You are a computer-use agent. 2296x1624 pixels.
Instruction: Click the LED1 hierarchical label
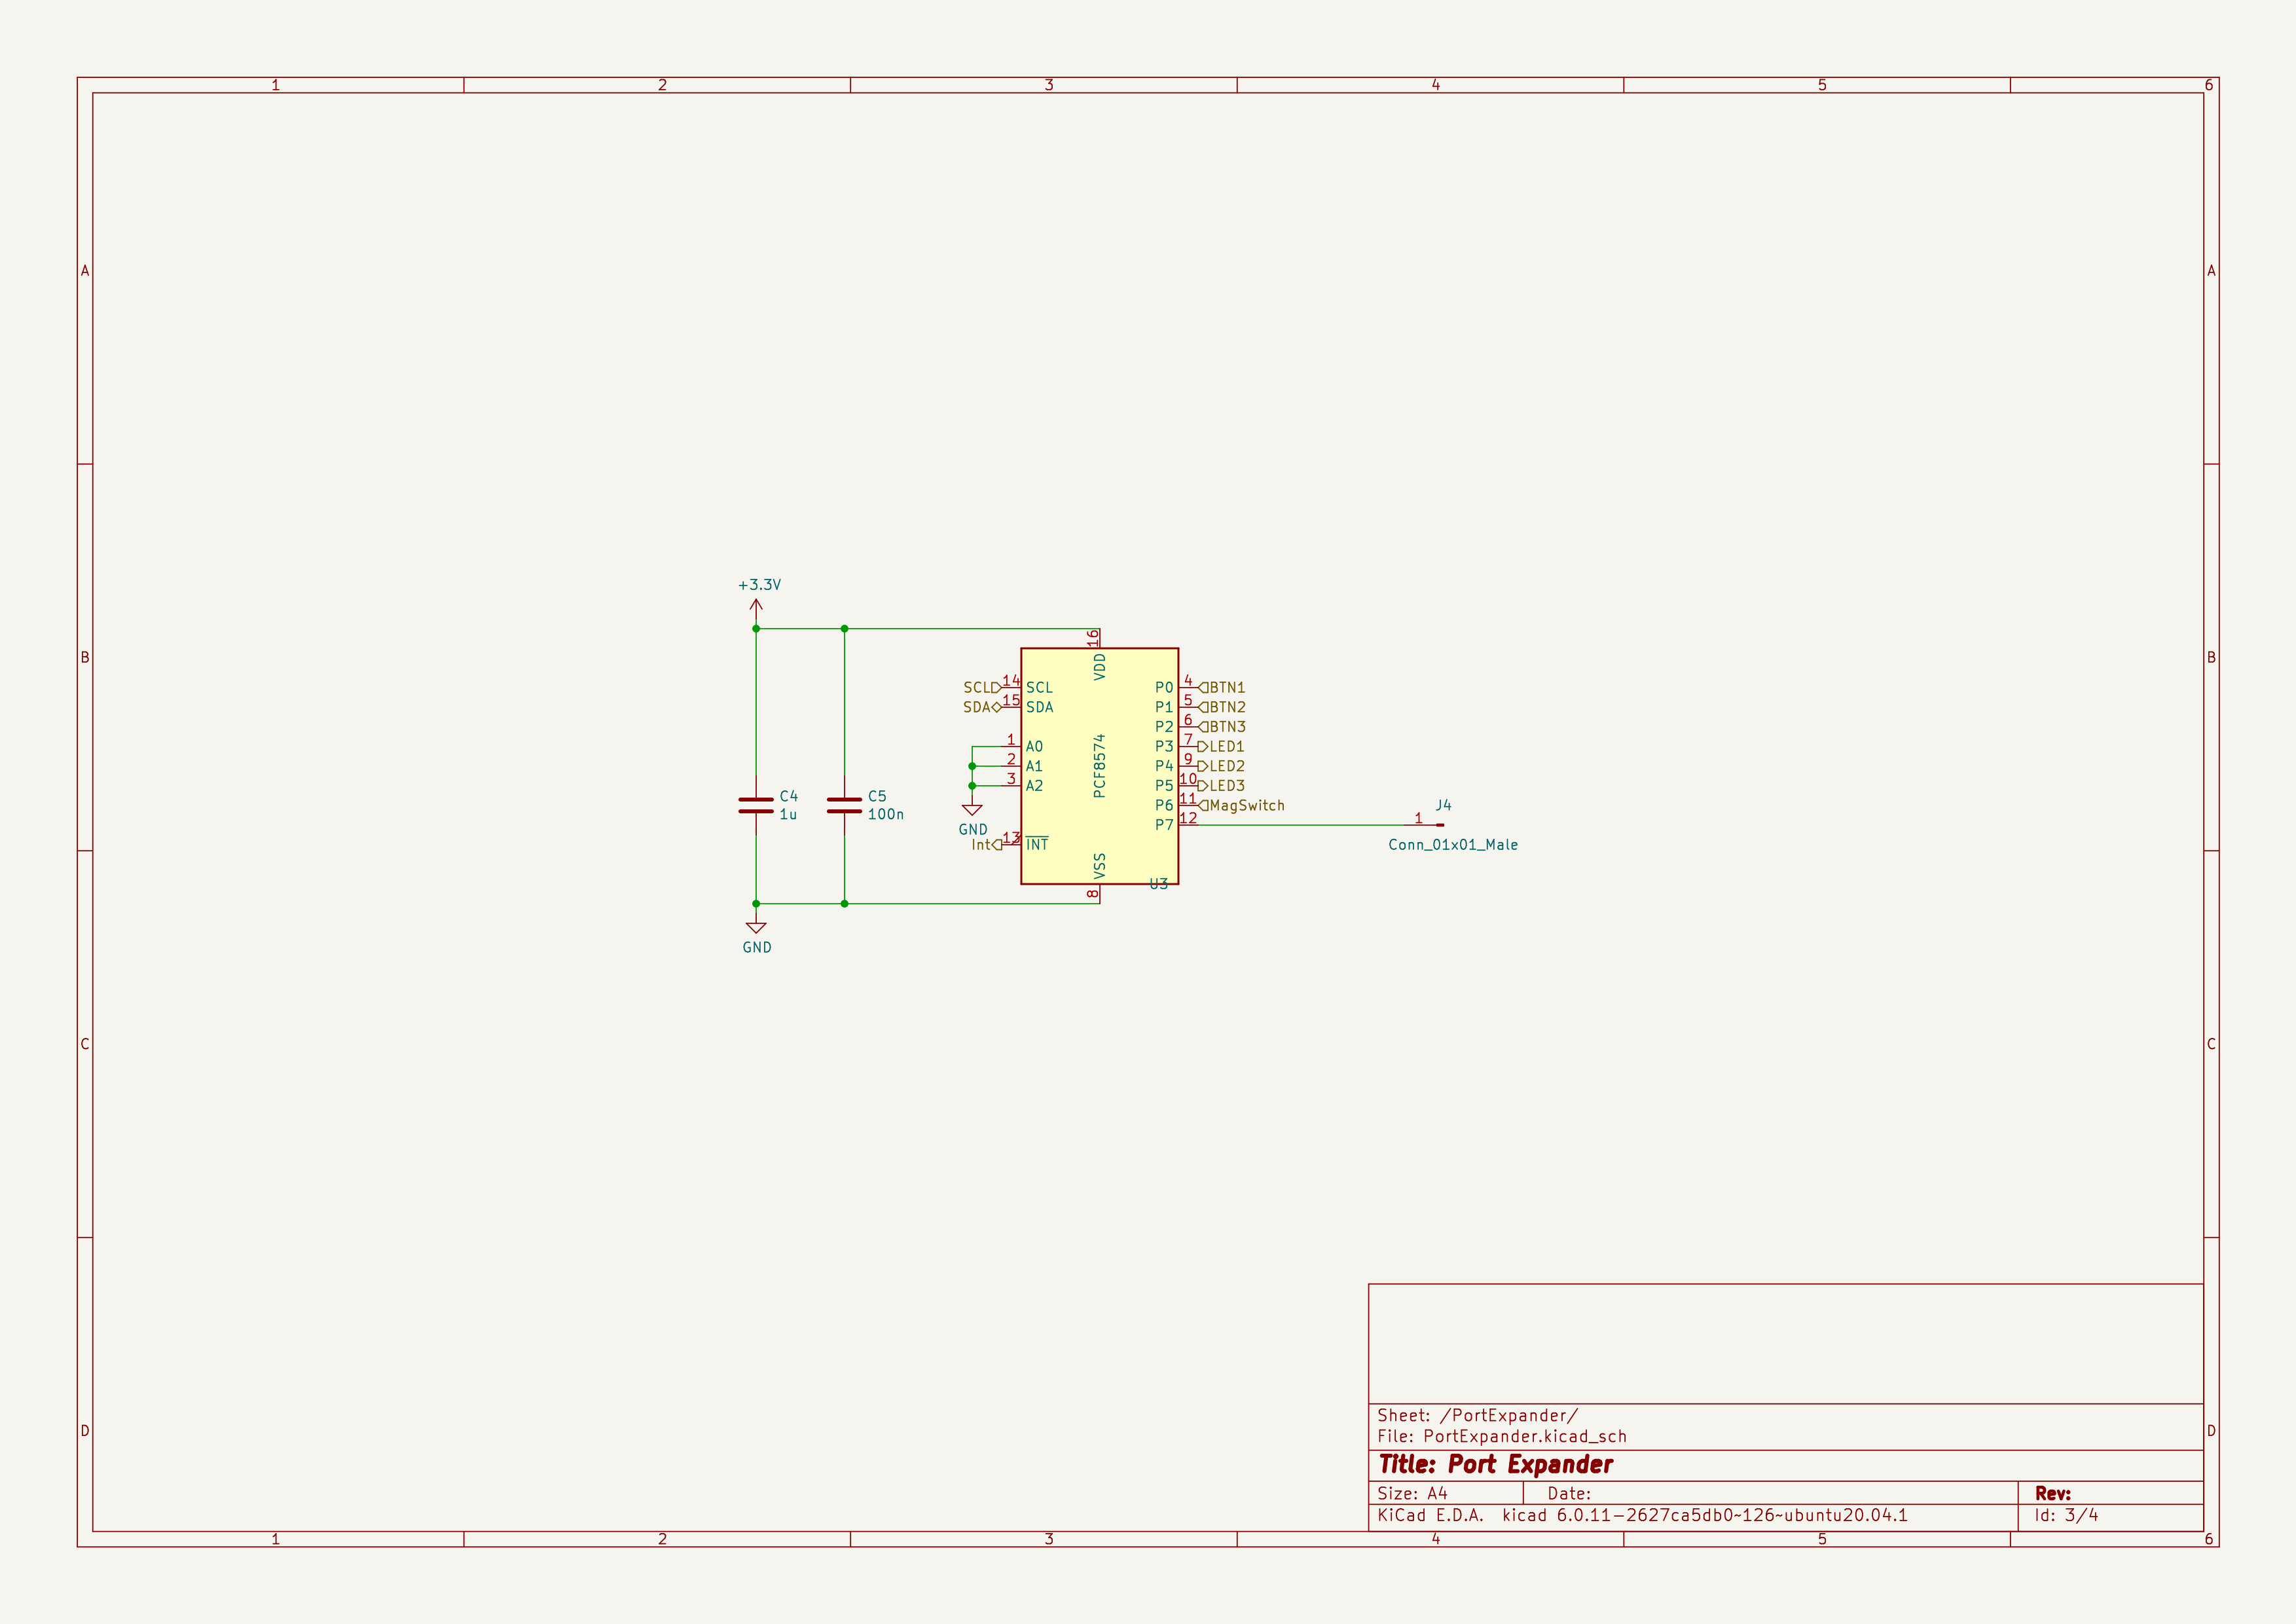[1221, 746]
